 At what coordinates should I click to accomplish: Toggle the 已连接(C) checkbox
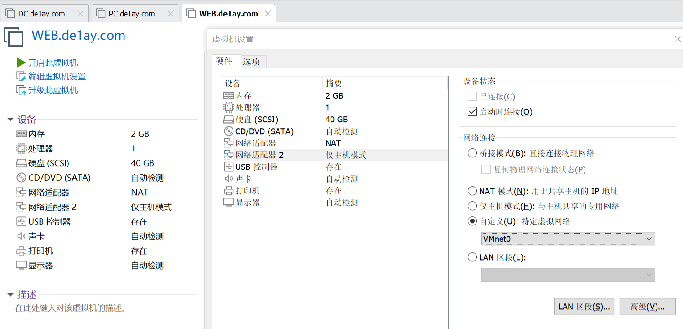(472, 97)
